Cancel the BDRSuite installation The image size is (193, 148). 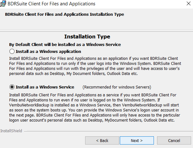tap(174, 140)
